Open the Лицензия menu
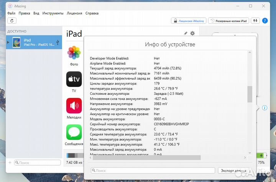The height and width of the screenshot is (182, 276). [74, 13]
